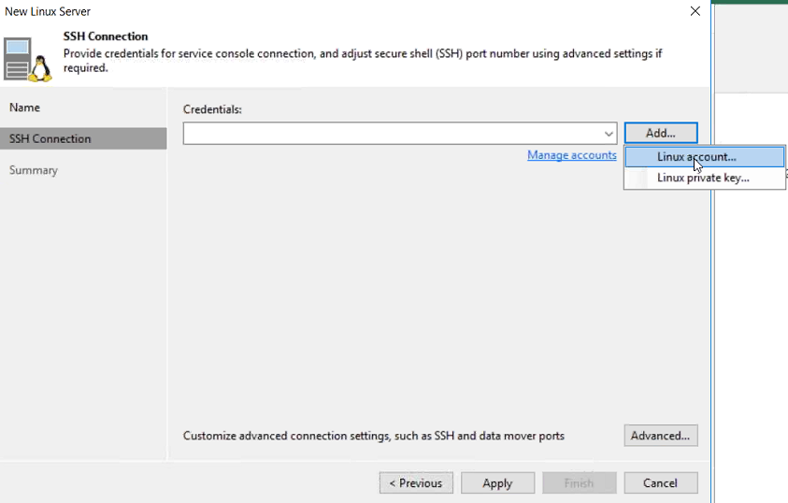Open Advanced... connection settings

point(661,436)
